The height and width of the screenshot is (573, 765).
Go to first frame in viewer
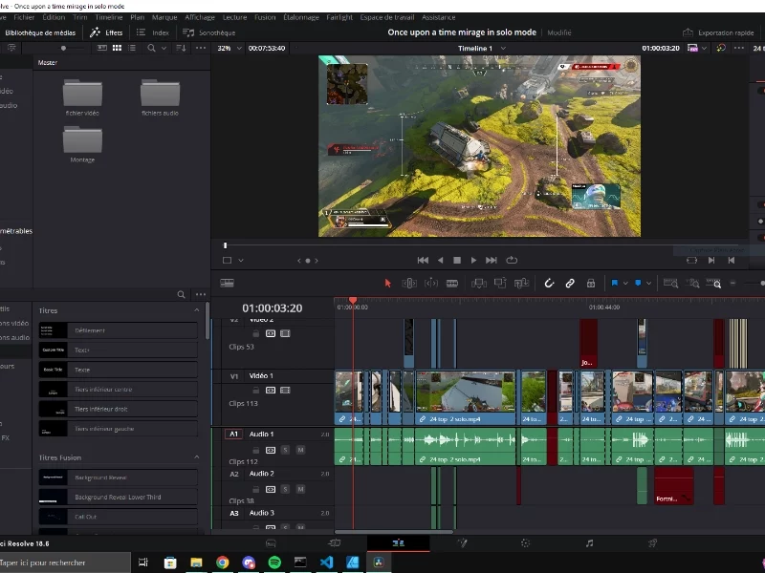click(x=423, y=260)
